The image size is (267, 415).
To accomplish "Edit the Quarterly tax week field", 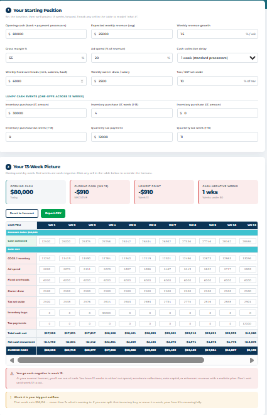I will (217, 137).
